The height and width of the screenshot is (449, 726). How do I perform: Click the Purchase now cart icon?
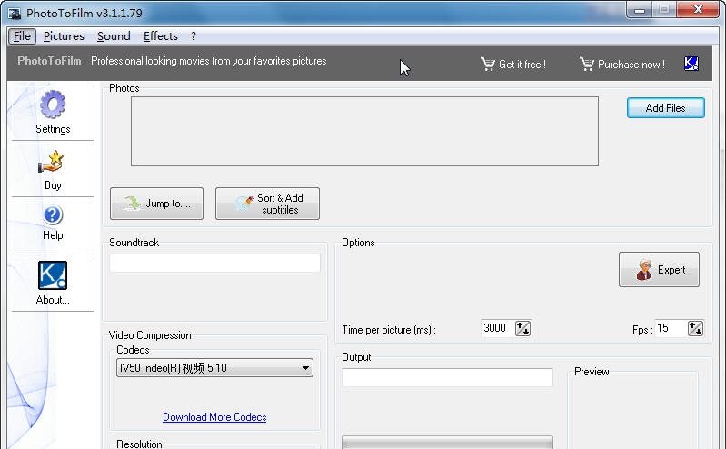tap(587, 64)
